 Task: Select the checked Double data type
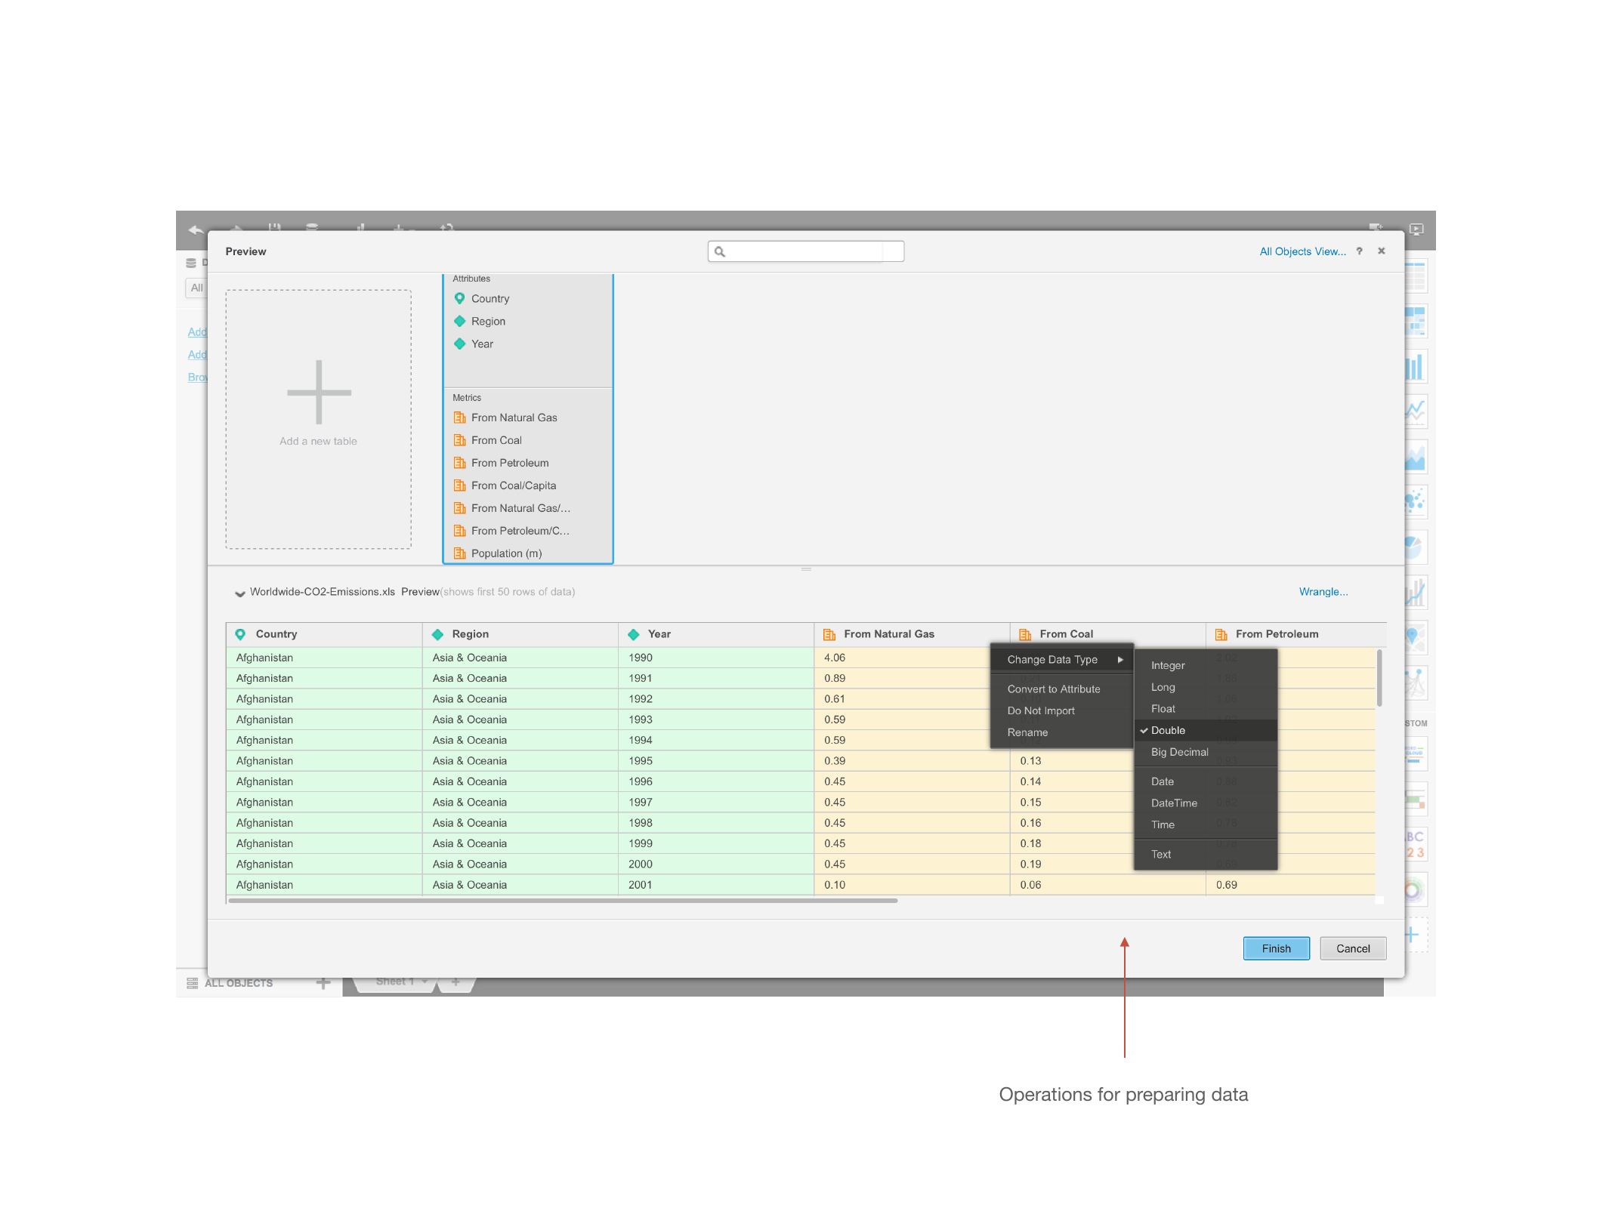1206,731
